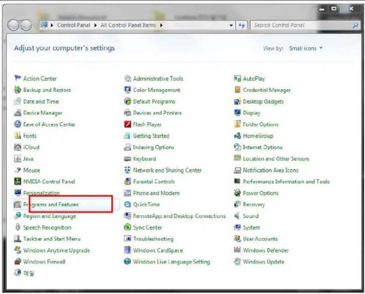This screenshot has height=294, width=365.
Task: Open Color Management
Action: [156, 90]
